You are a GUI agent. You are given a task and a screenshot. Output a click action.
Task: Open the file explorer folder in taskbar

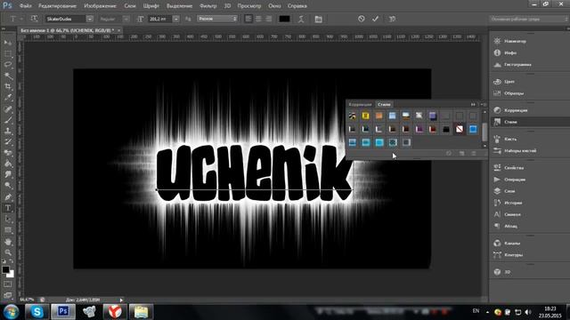pos(141,312)
